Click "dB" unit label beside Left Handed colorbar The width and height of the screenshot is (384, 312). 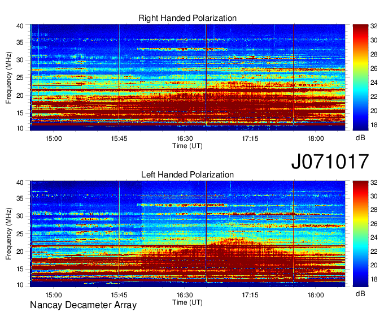pyautogui.click(x=360, y=293)
